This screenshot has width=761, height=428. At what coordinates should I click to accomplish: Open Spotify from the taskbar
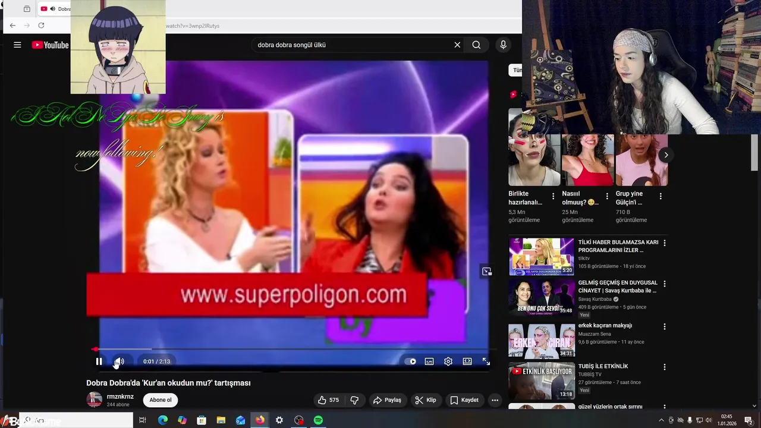coord(318,420)
